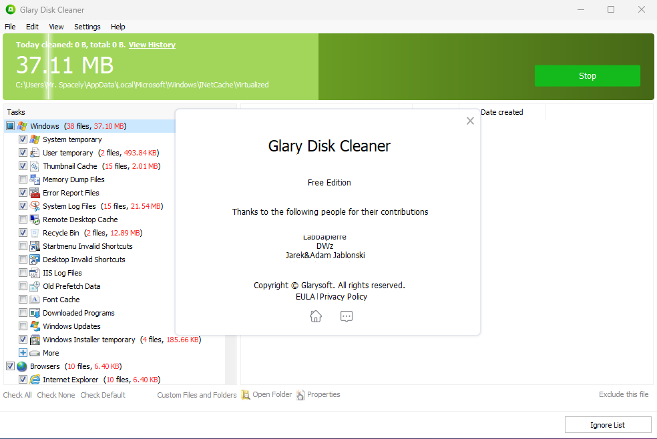Screen dimensions: 657x439
Task: Click the User temporary icon
Action: click(x=35, y=153)
